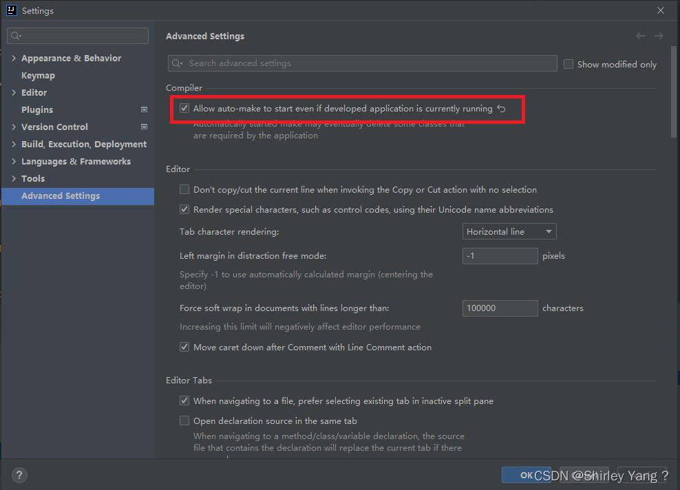Click the indicator icon beside Plugins

144,109
